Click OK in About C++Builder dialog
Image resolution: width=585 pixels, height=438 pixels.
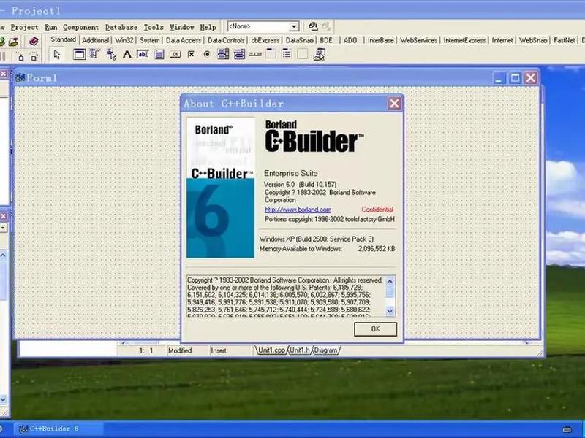tap(375, 329)
